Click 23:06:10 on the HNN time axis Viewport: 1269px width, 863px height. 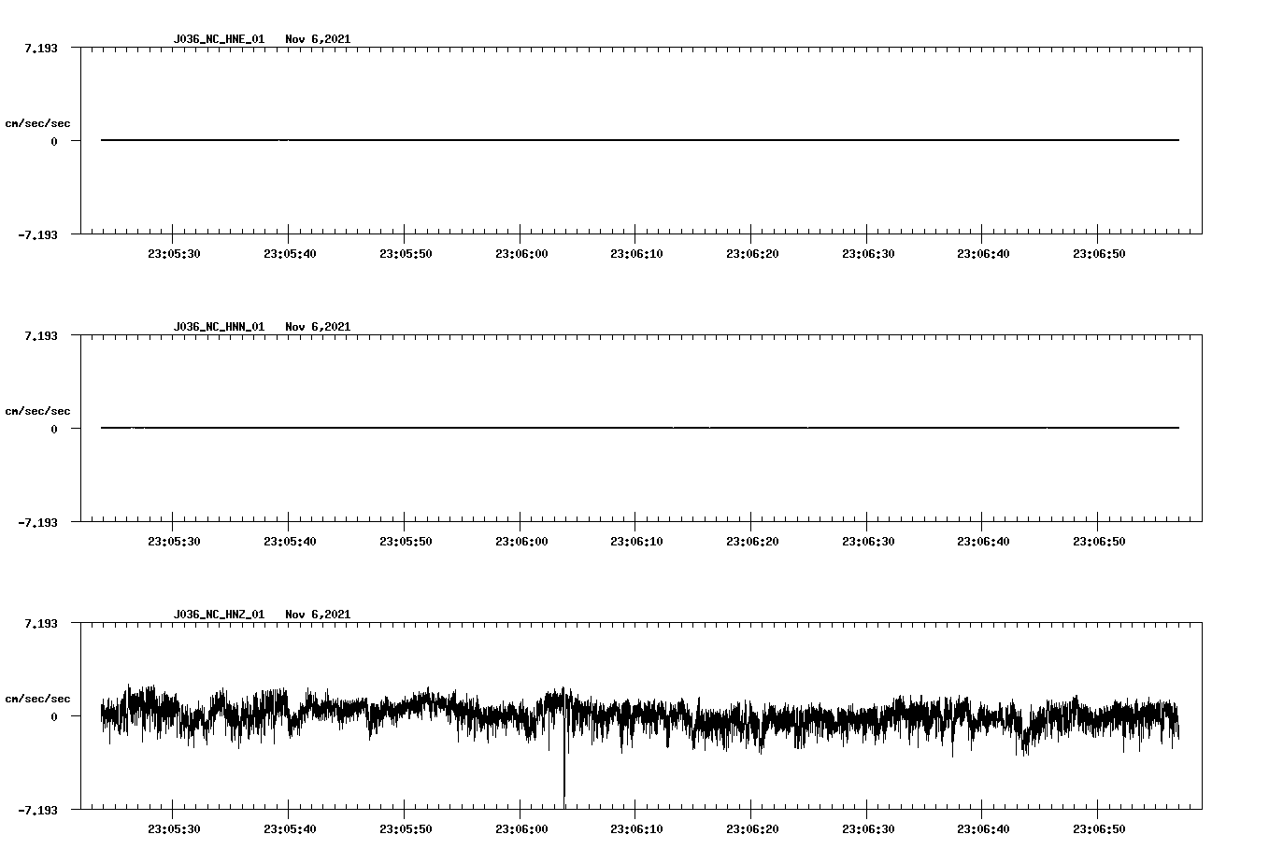pyautogui.click(x=636, y=542)
